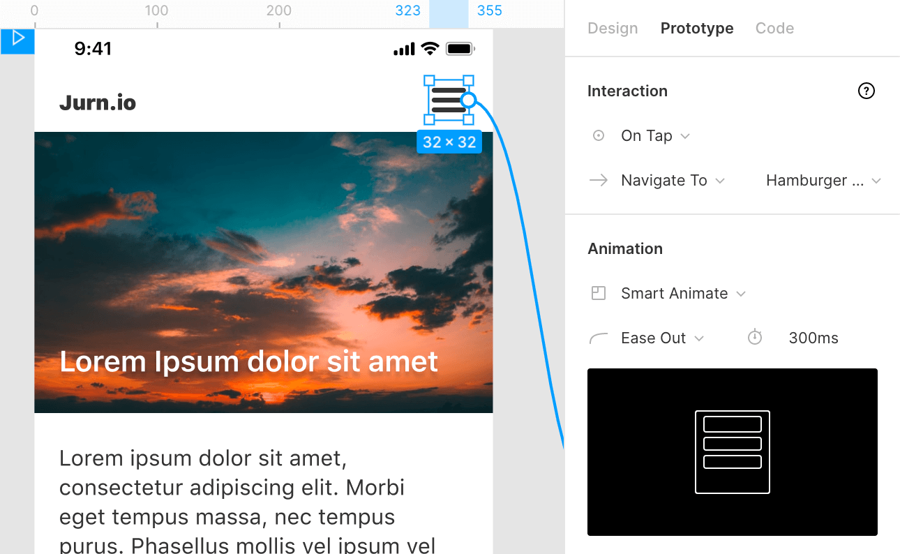900x554 pixels.
Task: Switch to the Code tab
Action: pyautogui.click(x=774, y=28)
